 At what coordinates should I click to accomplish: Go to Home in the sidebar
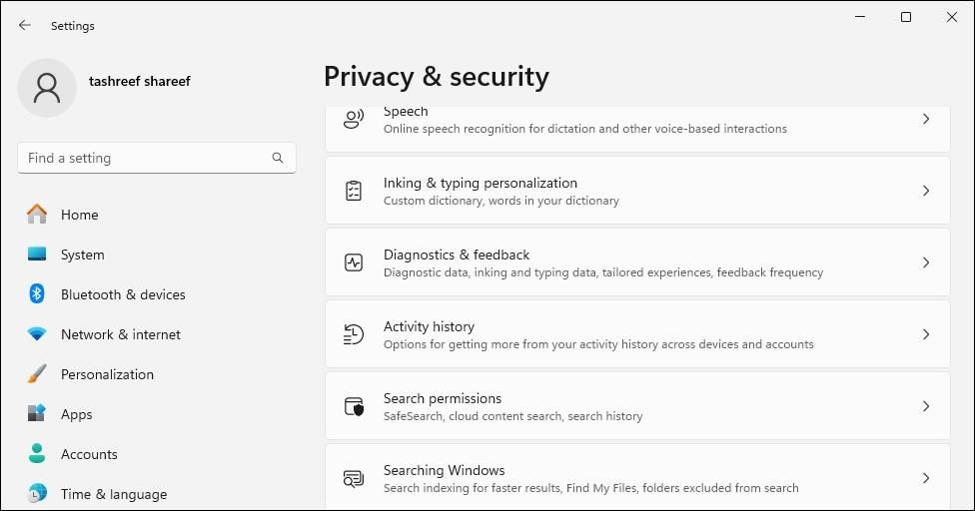coord(79,215)
